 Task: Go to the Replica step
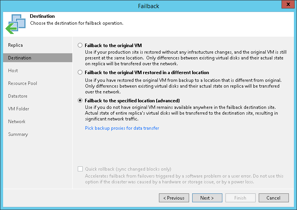pos(15,45)
